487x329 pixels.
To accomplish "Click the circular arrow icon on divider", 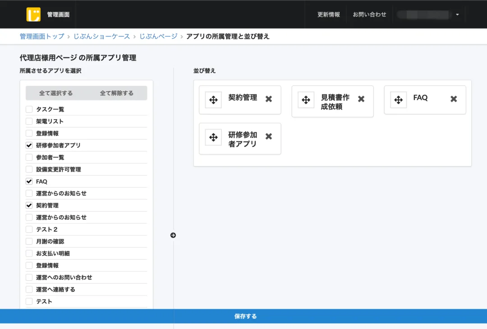I will point(173,235).
